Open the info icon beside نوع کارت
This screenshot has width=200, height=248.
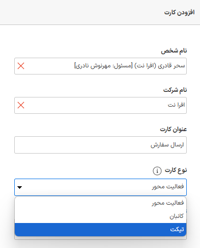157,171
